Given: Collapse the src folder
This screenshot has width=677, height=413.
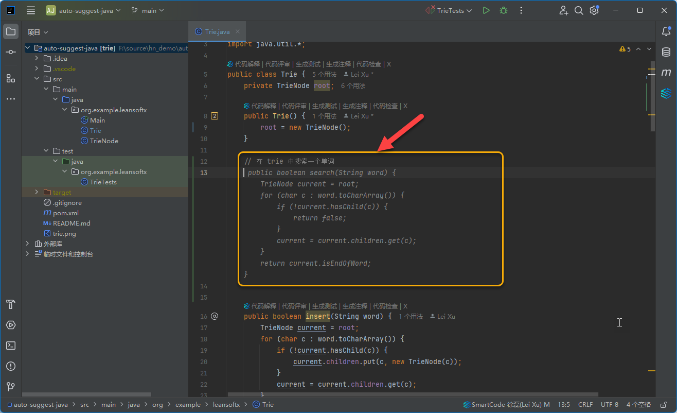Looking at the screenshot, I should [x=37, y=79].
